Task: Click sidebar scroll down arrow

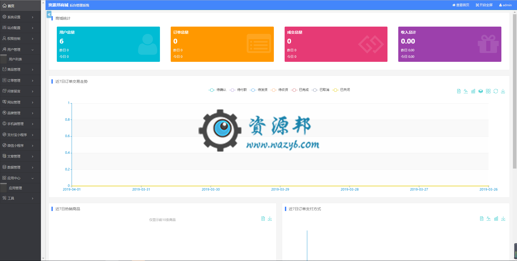Action: 43,258
